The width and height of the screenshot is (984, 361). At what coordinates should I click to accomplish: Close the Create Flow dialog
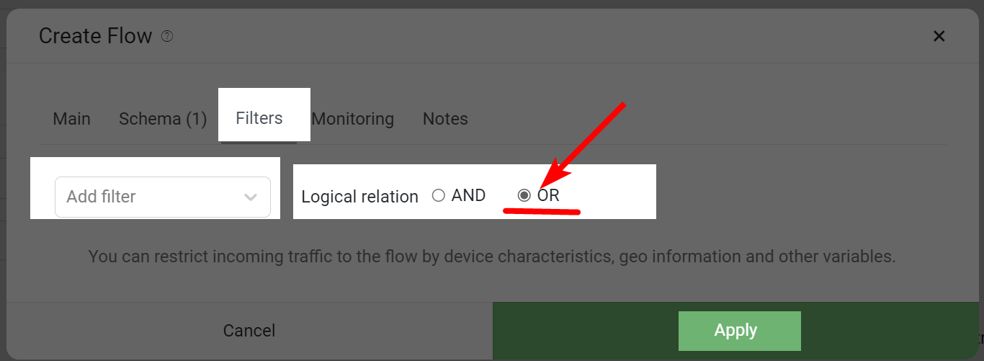coord(939,36)
